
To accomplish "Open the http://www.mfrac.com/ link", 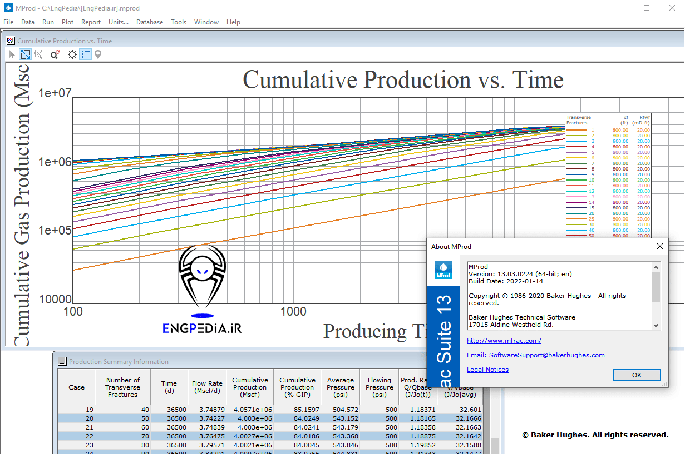I will [504, 341].
